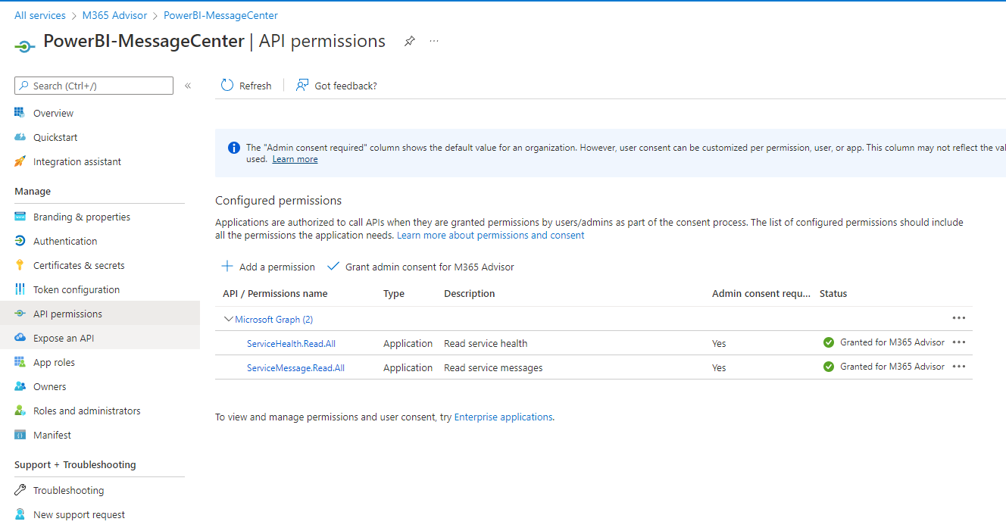Viewport: 1006px width, 531px height.
Task: Click the Manifest icon
Action: point(20,435)
